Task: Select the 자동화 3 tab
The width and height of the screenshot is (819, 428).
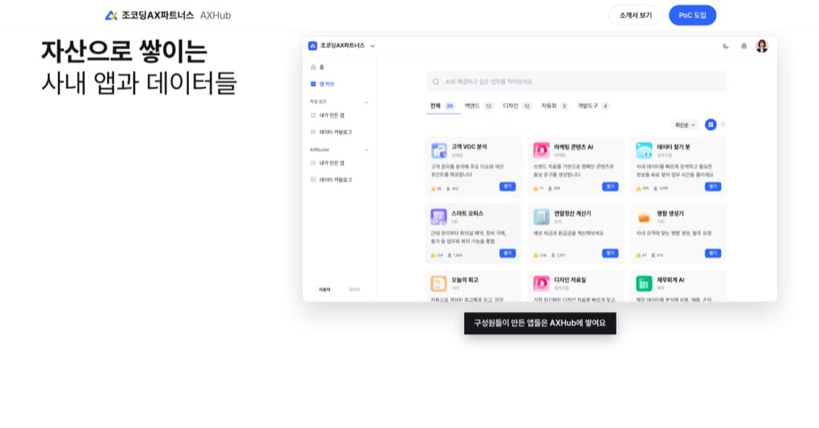Action: click(555, 106)
